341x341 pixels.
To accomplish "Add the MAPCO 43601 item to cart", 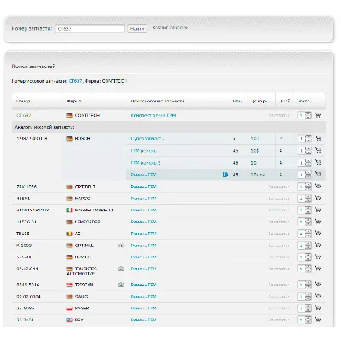I will [318, 199].
